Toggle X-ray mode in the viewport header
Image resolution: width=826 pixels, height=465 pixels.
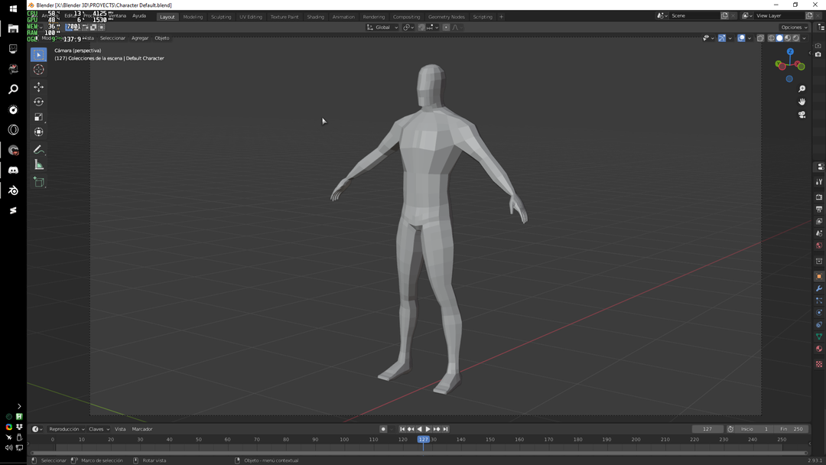click(760, 37)
